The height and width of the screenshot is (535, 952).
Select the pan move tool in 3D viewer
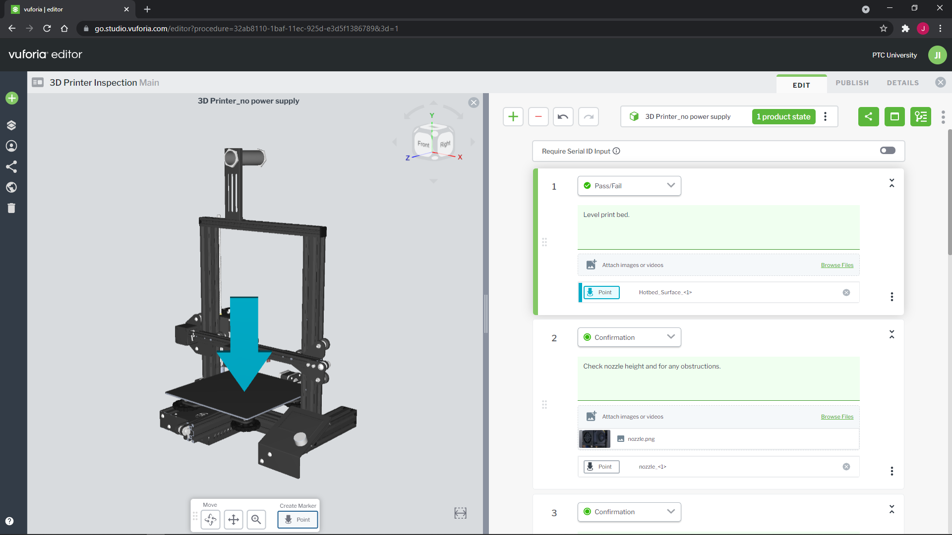coord(234,520)
